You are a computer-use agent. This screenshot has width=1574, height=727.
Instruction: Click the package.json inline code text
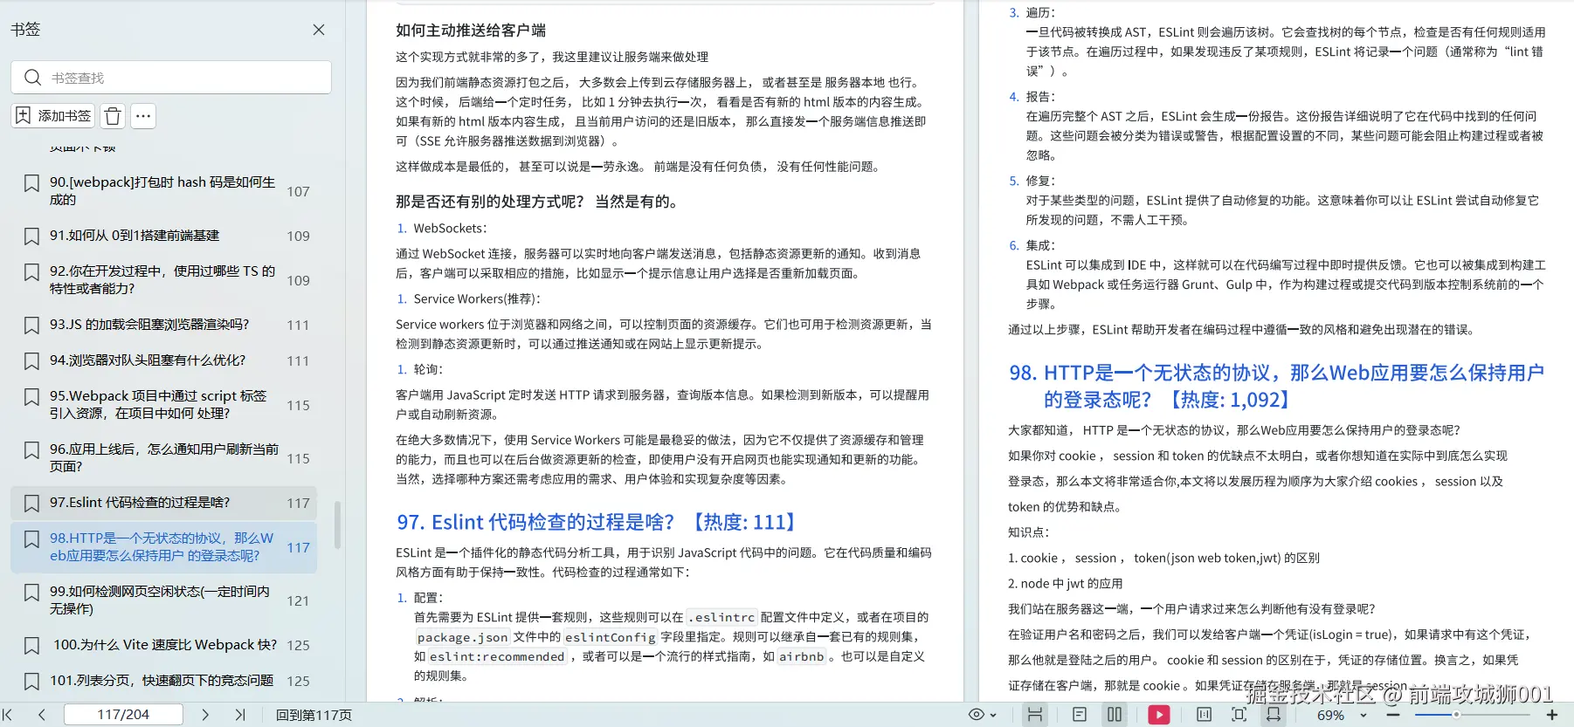pos(462,637)
